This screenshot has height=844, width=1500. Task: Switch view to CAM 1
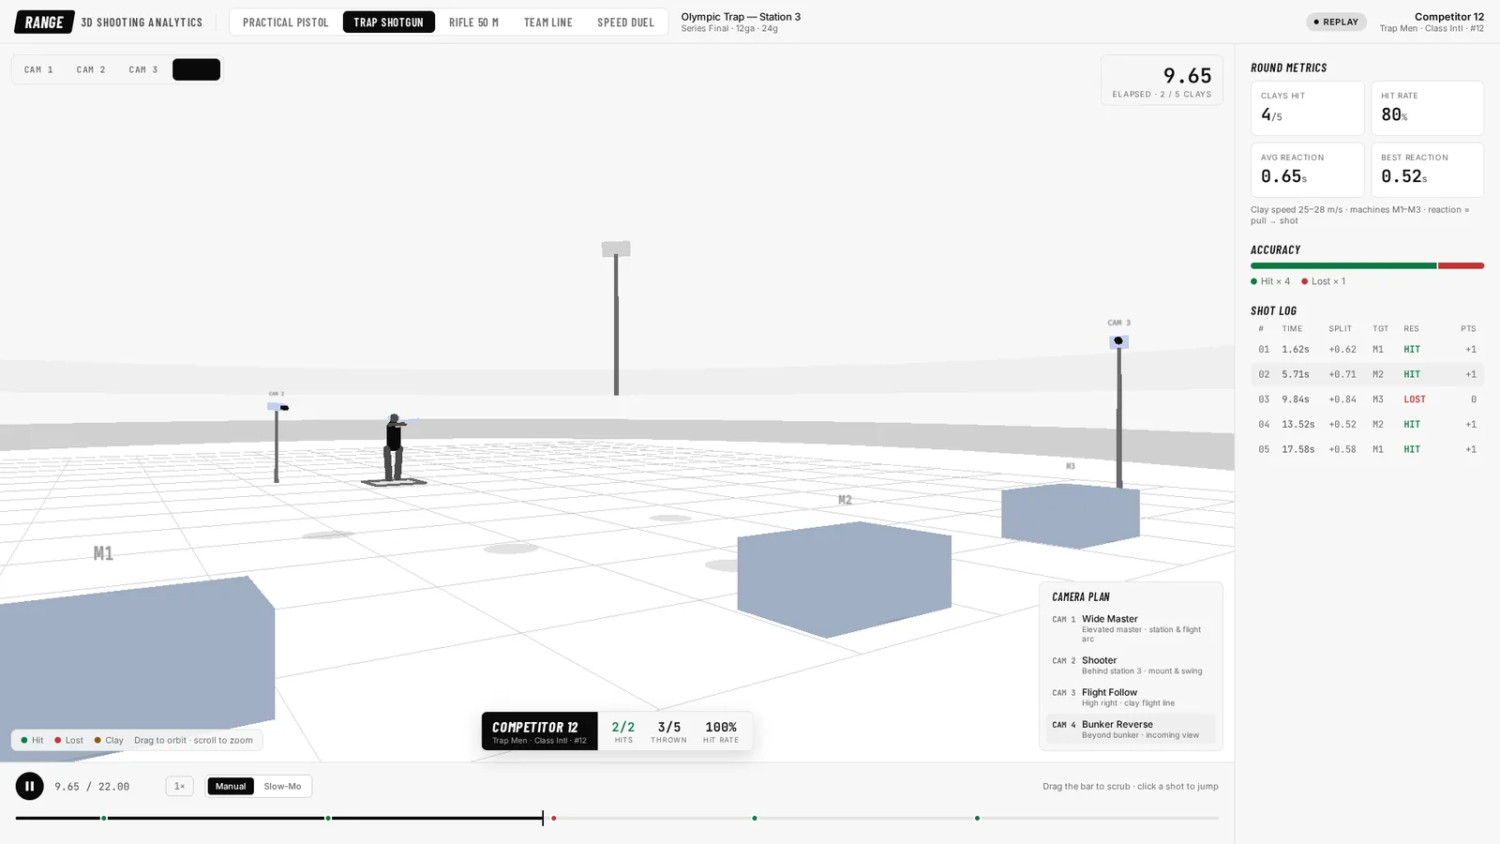tap(38, 69)
